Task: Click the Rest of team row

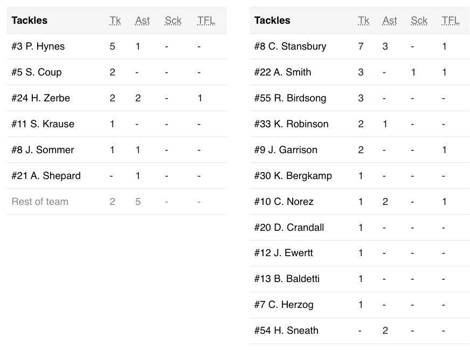Action: [40, 202]
